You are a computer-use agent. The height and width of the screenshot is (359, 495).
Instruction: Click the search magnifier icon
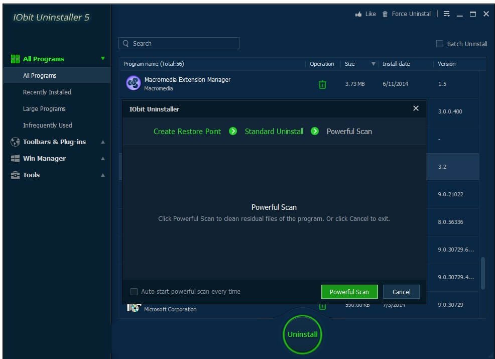[x=126, y=43]
